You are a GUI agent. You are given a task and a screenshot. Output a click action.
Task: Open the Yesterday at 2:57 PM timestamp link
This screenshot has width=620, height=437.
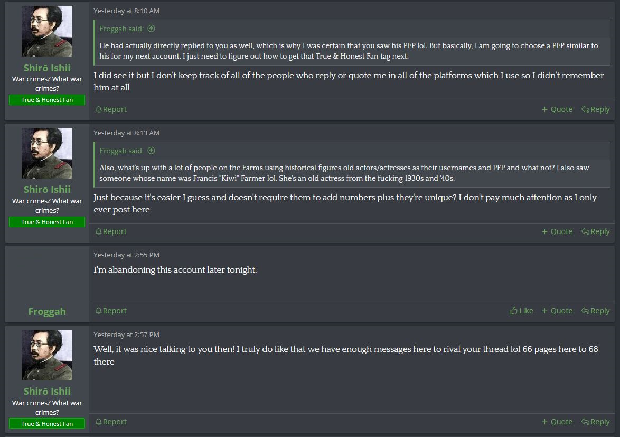click(x=127, y=334)
